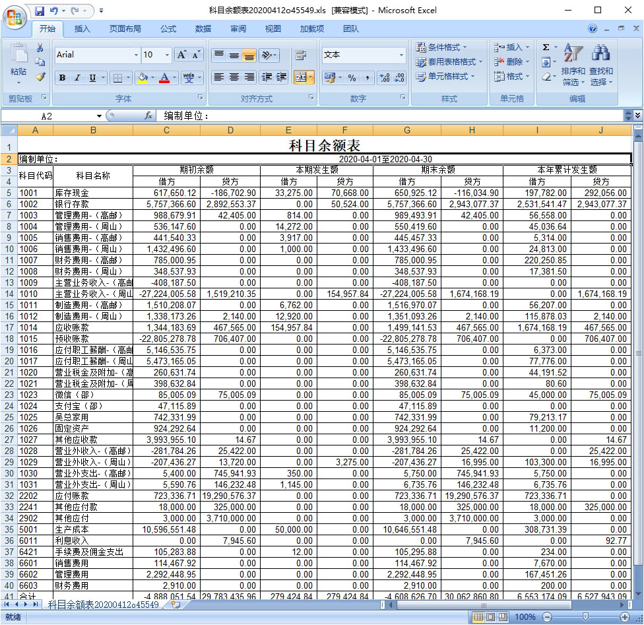Expand the number format dropdown showing 文本
This screenshot has width=644, height=625.
pyautogui.click(x=401, y=55)
